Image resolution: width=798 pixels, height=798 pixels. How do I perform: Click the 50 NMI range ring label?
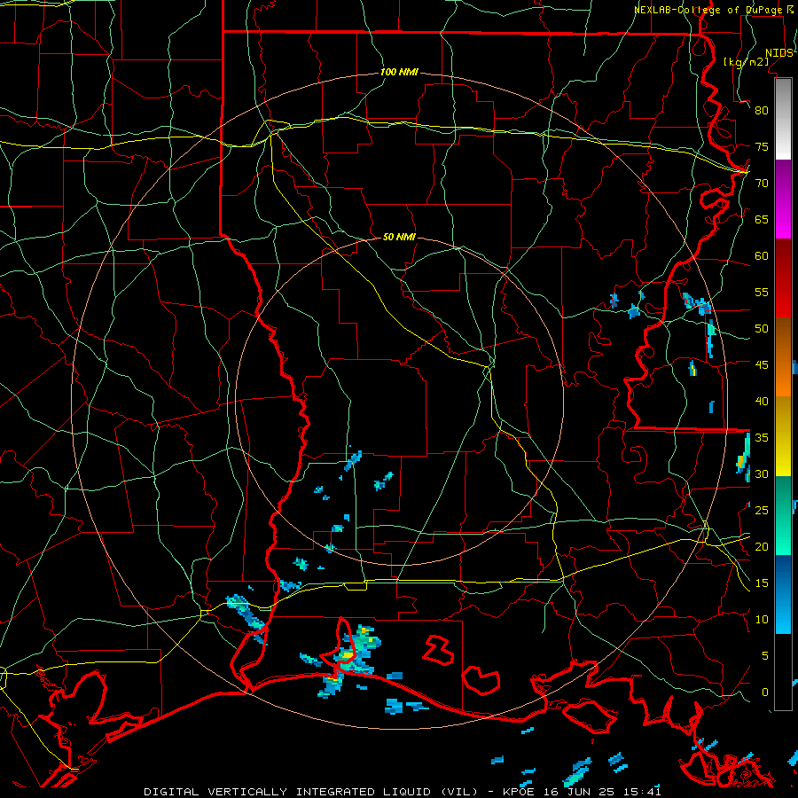click(x=399, y=237)
